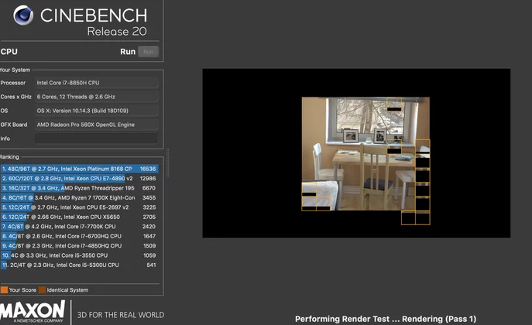Click the greyed-out CPU Run button
The image size is (532, 325).
(x=148, y=52)
